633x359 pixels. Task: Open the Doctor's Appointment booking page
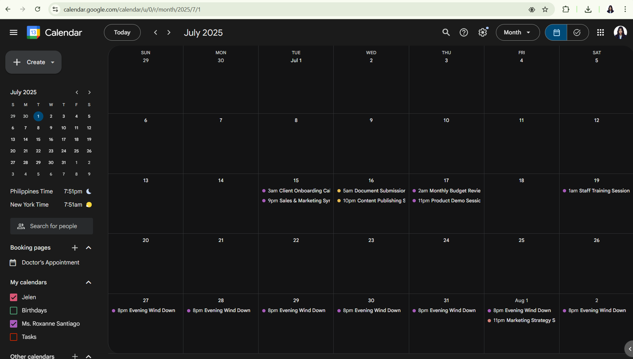[50, 262]
